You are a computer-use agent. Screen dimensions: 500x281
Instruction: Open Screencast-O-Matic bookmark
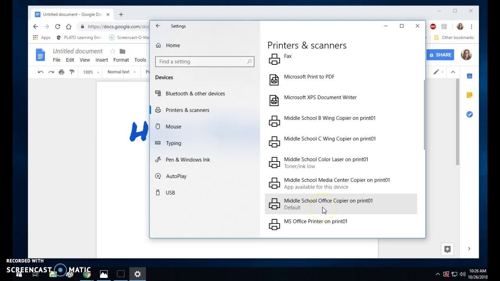pyautogui.click(x=129, y=37)
